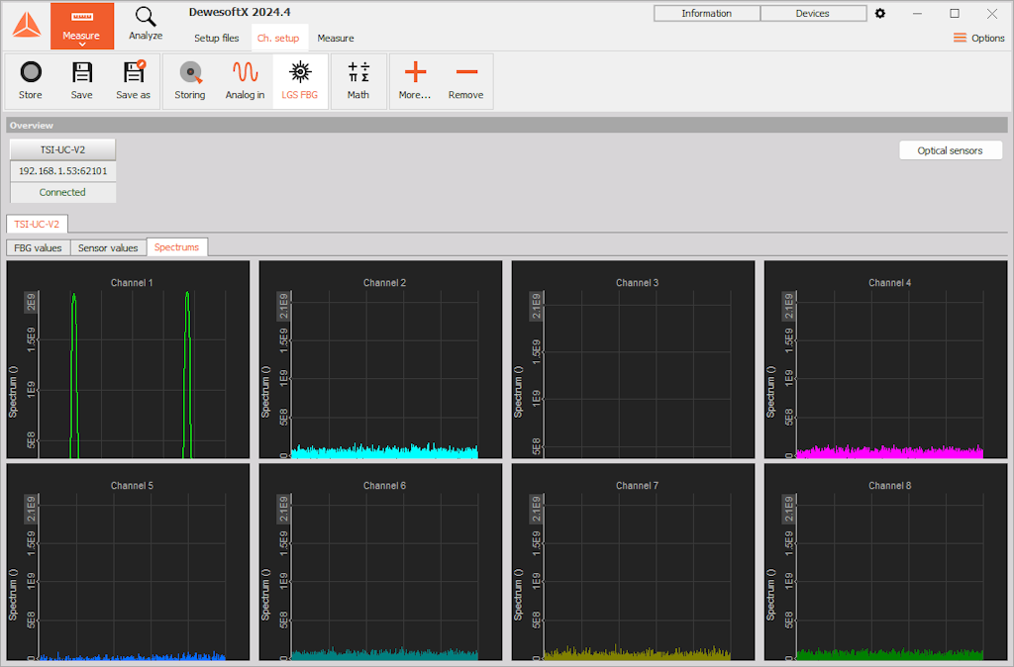Click the 2.1E9 axis maximum of Channel 2
The image size is (1014, 667).
283,307
